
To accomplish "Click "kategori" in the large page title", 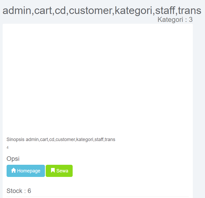I will [x=133, y=11].
